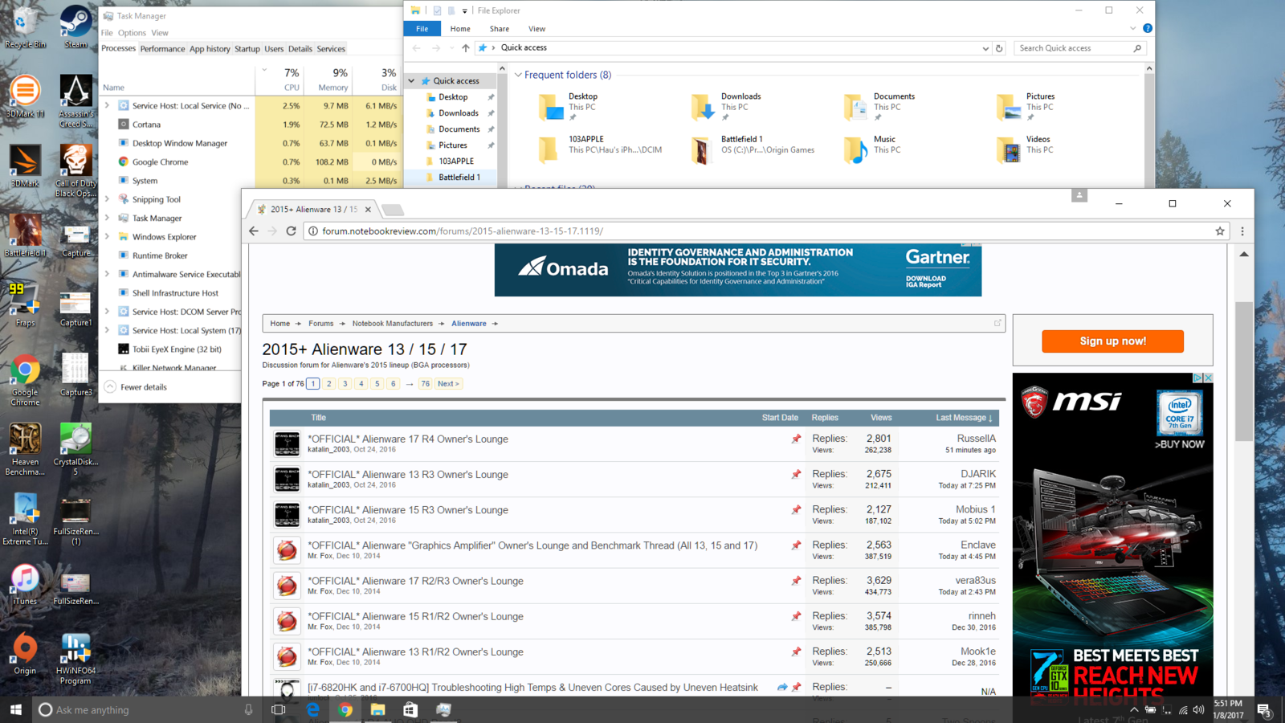1285x723 pixels.
Task: Open the File Explorer address bar dropdown
Action: pos(985,48)
